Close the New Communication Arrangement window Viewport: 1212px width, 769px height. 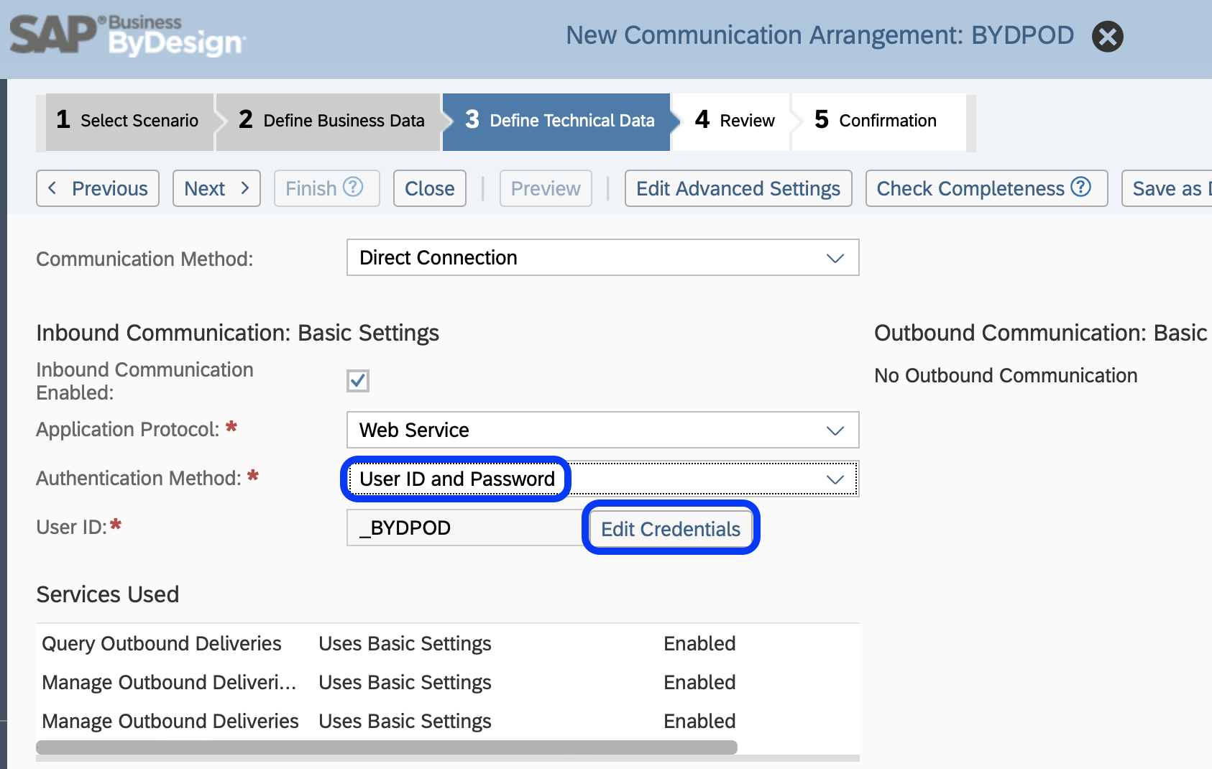(1107, 36)
